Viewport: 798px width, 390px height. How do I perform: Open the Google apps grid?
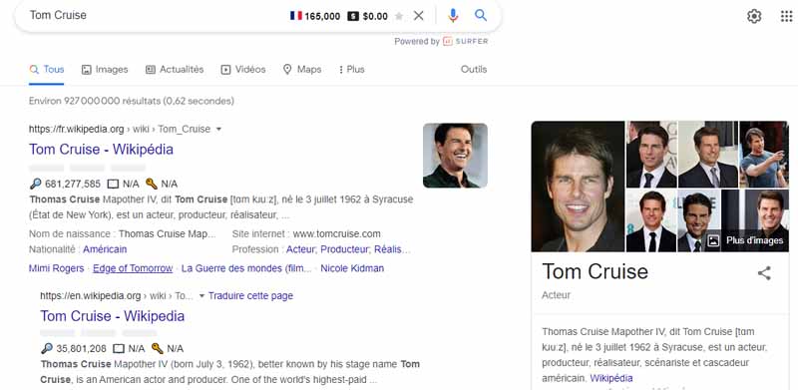click(x=786, y=16)
